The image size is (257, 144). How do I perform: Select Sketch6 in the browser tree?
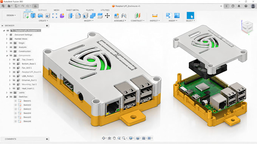27,121
